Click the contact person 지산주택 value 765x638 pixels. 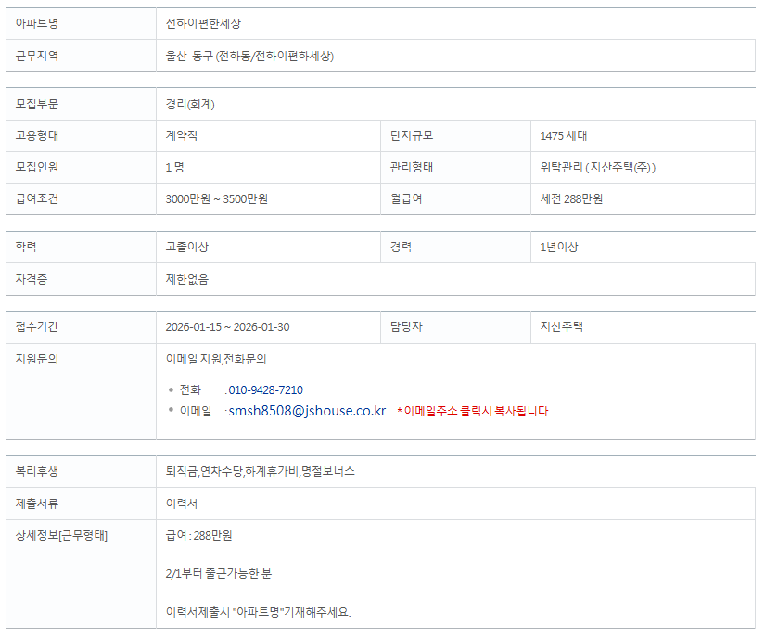point(561,326)
